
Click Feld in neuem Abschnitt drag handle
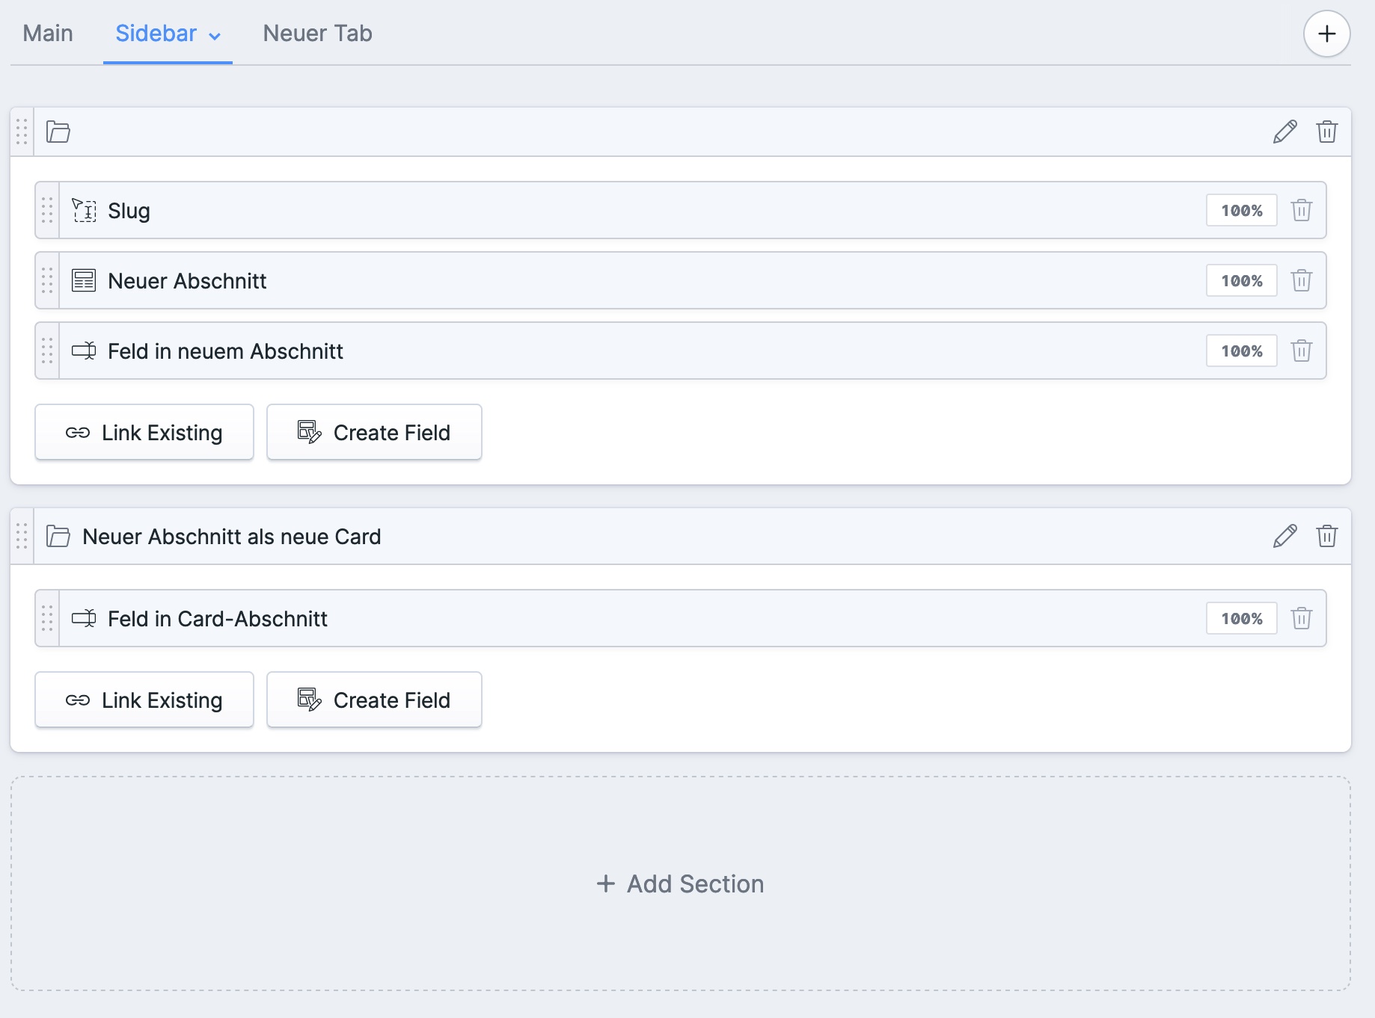pos(47,351)
